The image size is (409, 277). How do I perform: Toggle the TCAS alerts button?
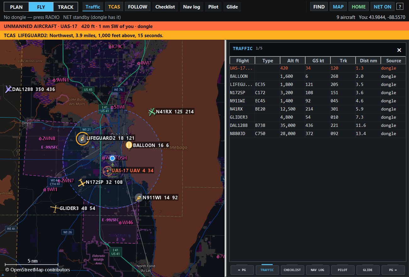114,7
